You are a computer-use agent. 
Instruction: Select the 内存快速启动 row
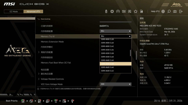pos(86,57)
